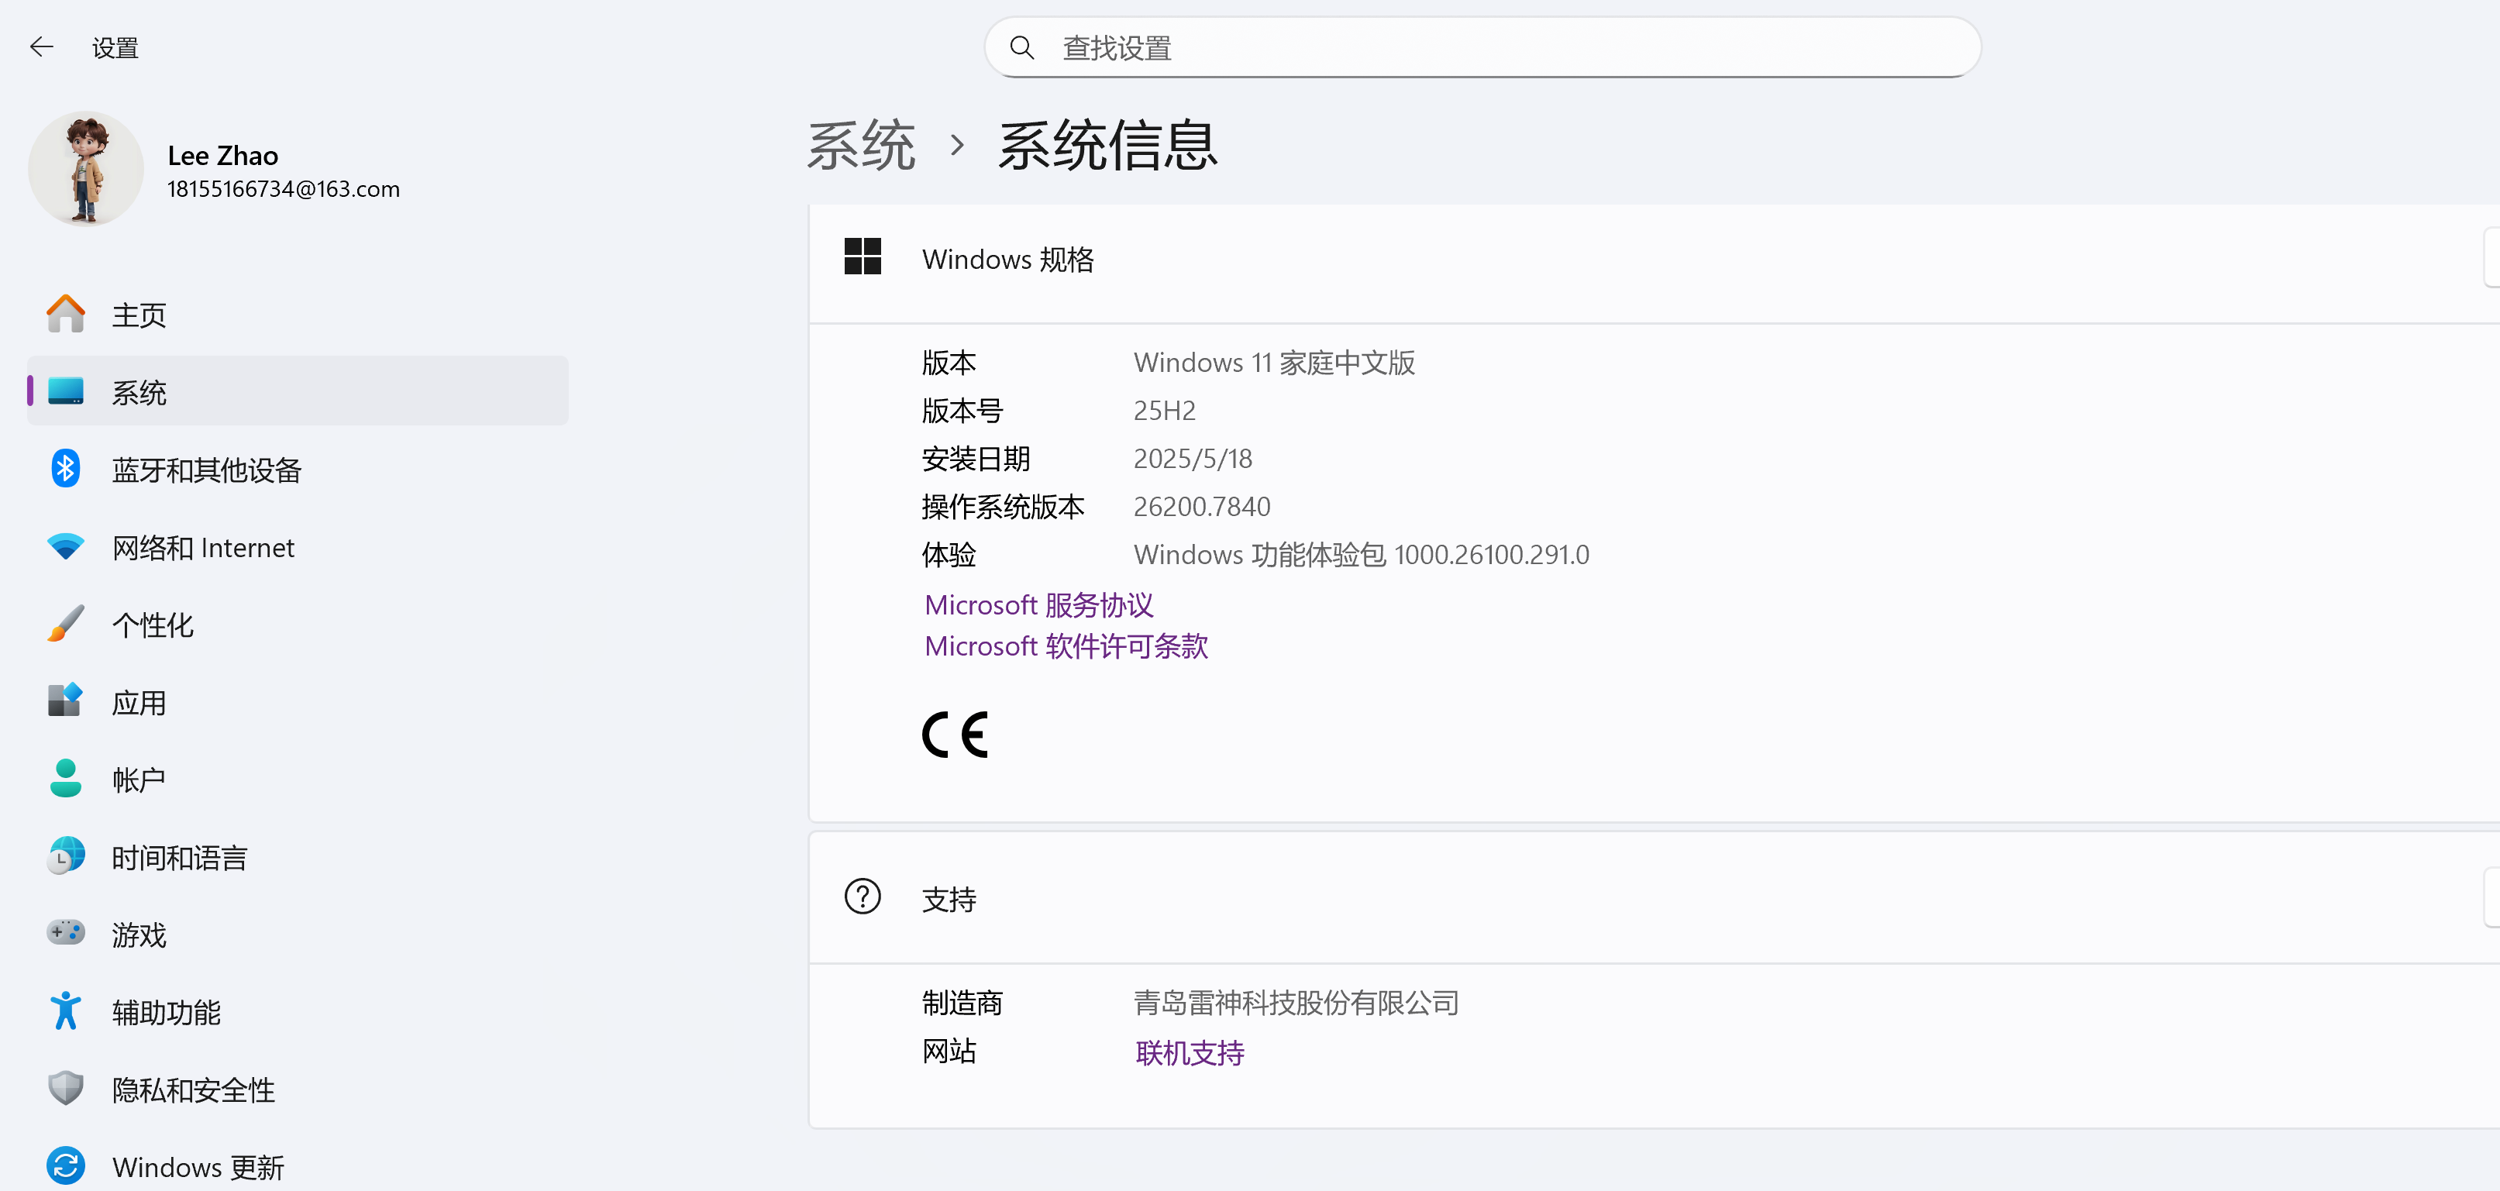Select the 帐户 person icon
The height and width of the screenshot is (1191, 2500).
65,777
